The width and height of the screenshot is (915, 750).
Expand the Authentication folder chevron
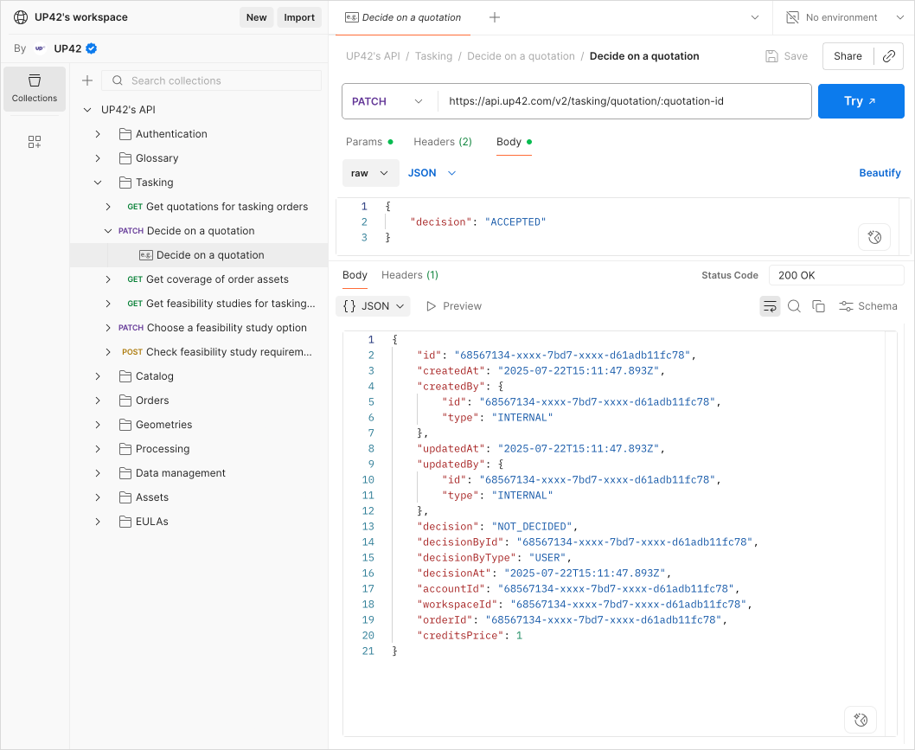[x=98, y=134]
